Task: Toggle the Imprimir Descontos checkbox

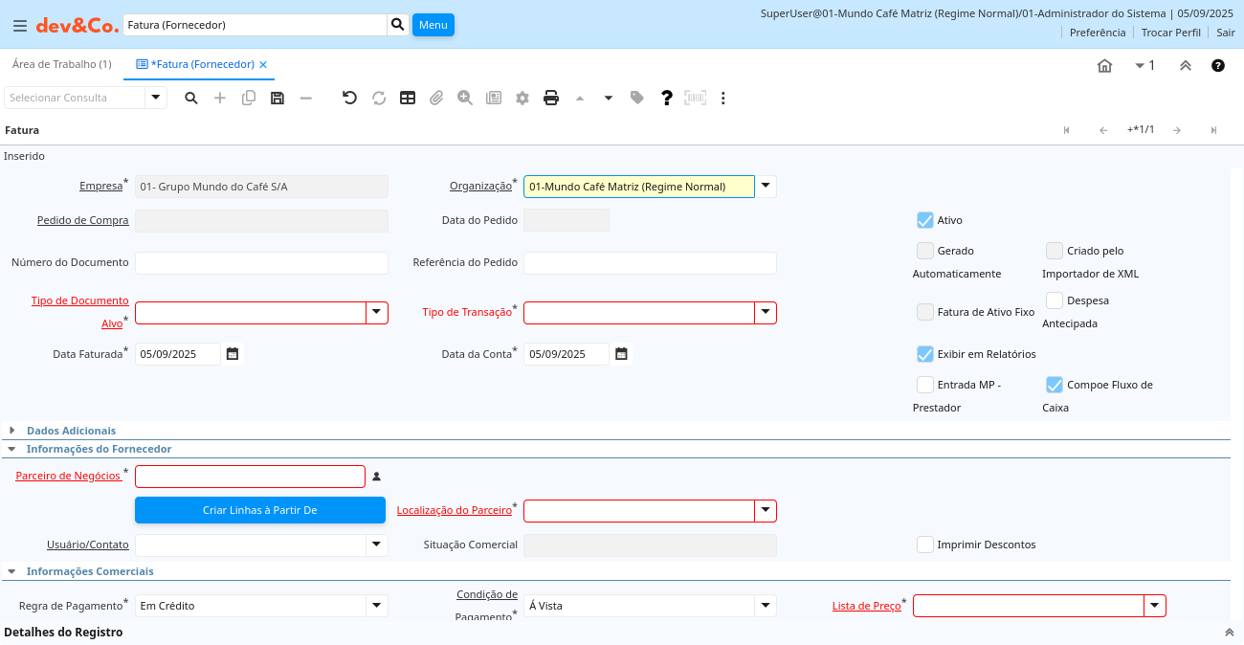Action: tap(925, 545)
